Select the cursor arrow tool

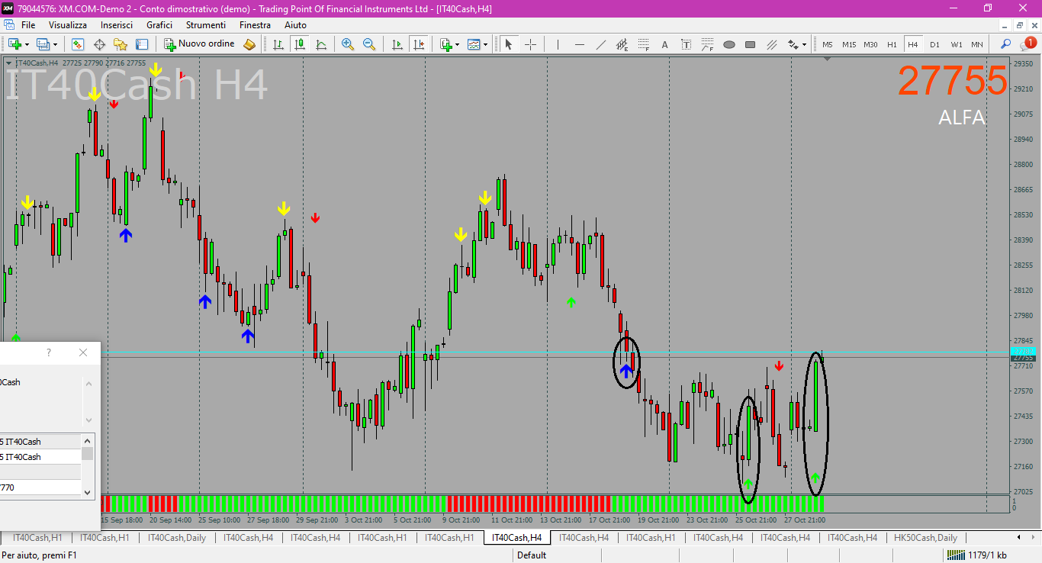[509, 44]
